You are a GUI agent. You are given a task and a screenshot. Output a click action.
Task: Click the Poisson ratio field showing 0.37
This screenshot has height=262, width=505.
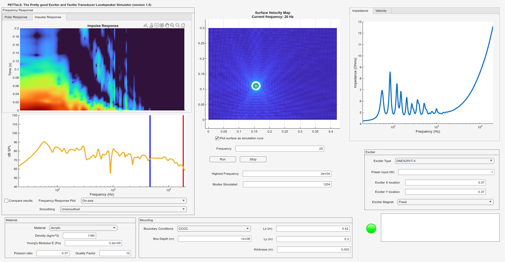pyautogui.click(x=53, y=253)
